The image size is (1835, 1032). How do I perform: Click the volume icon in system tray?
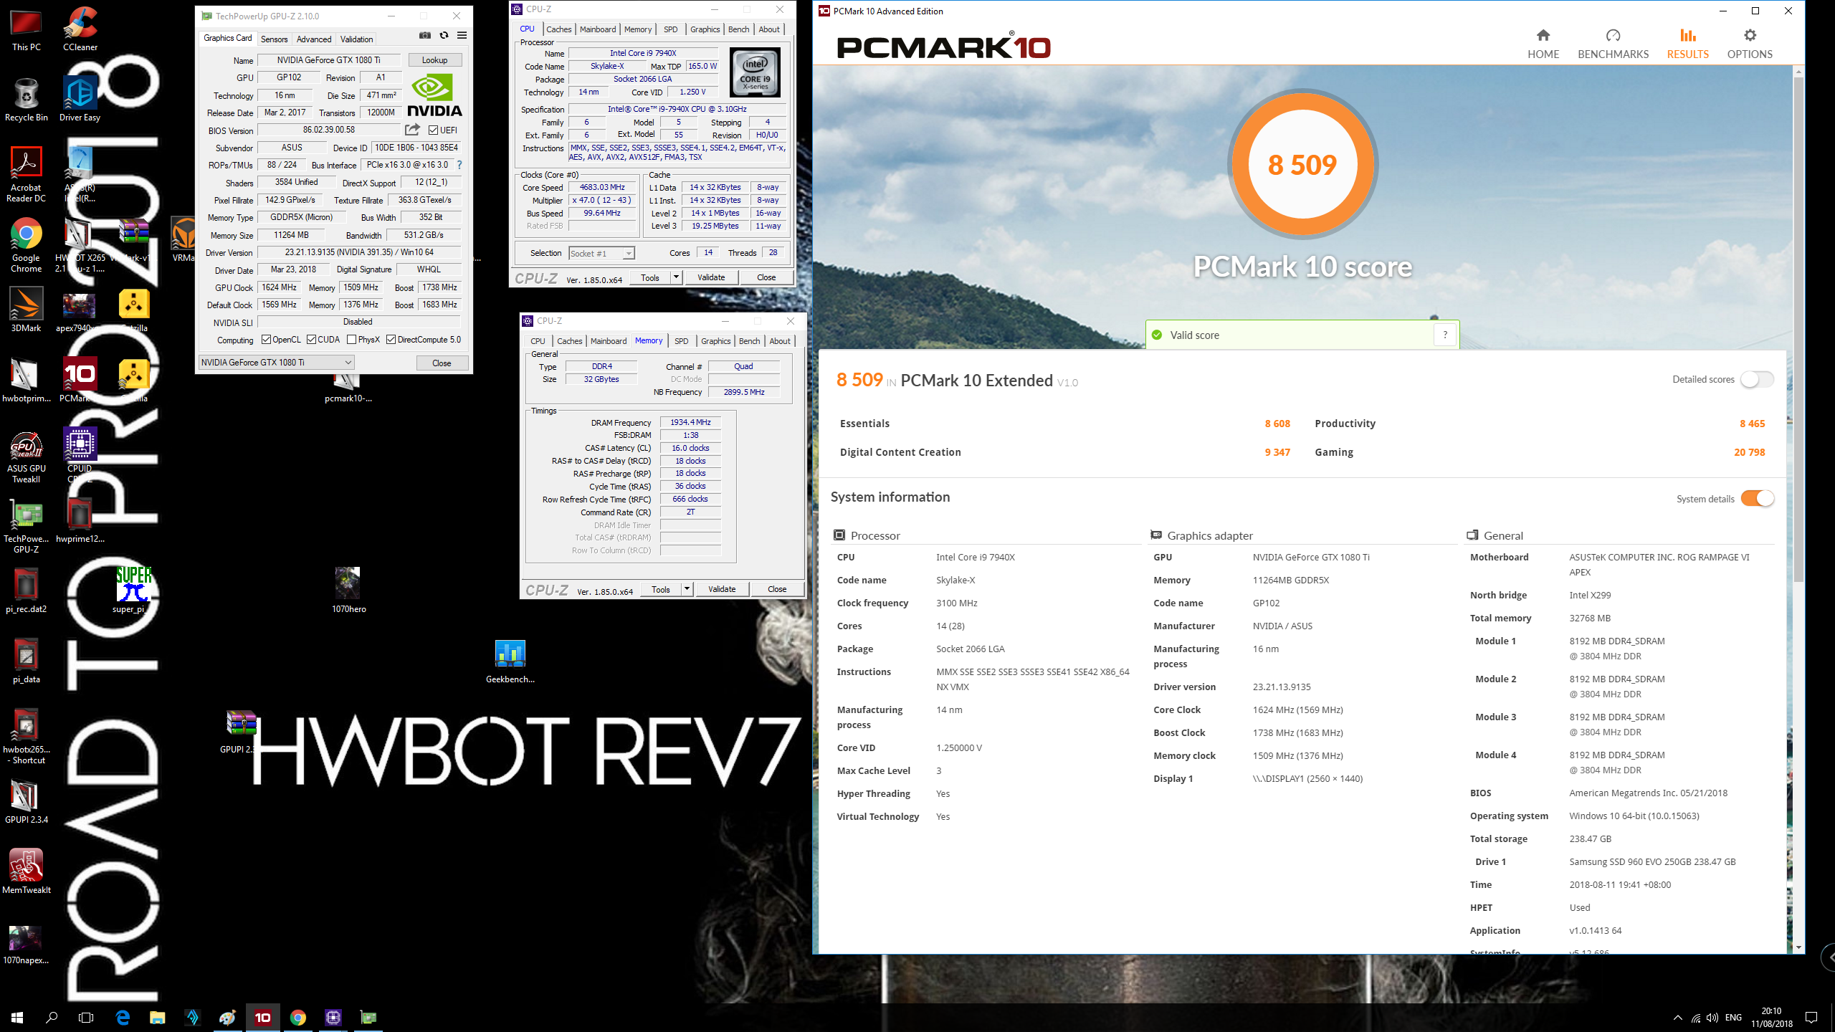click(1712, 1018)
